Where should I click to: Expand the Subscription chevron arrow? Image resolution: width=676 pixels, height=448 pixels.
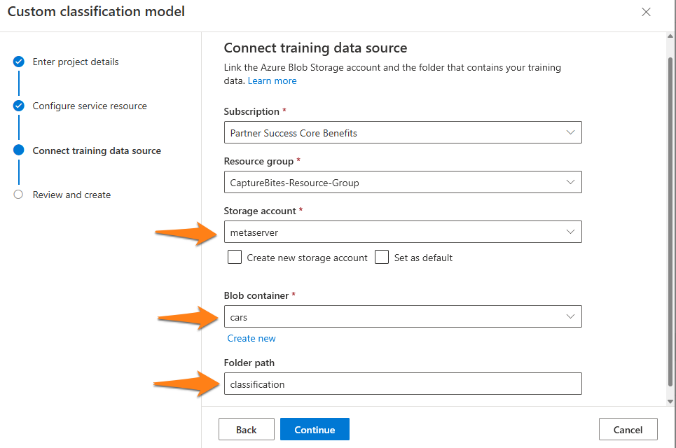pos(570,133)
